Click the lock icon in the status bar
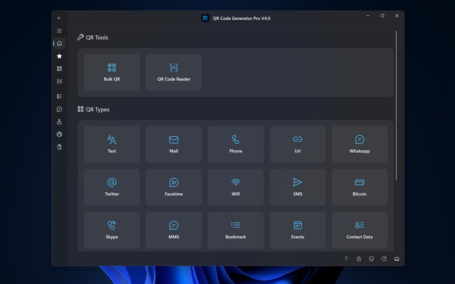 [x=359, y=259]
